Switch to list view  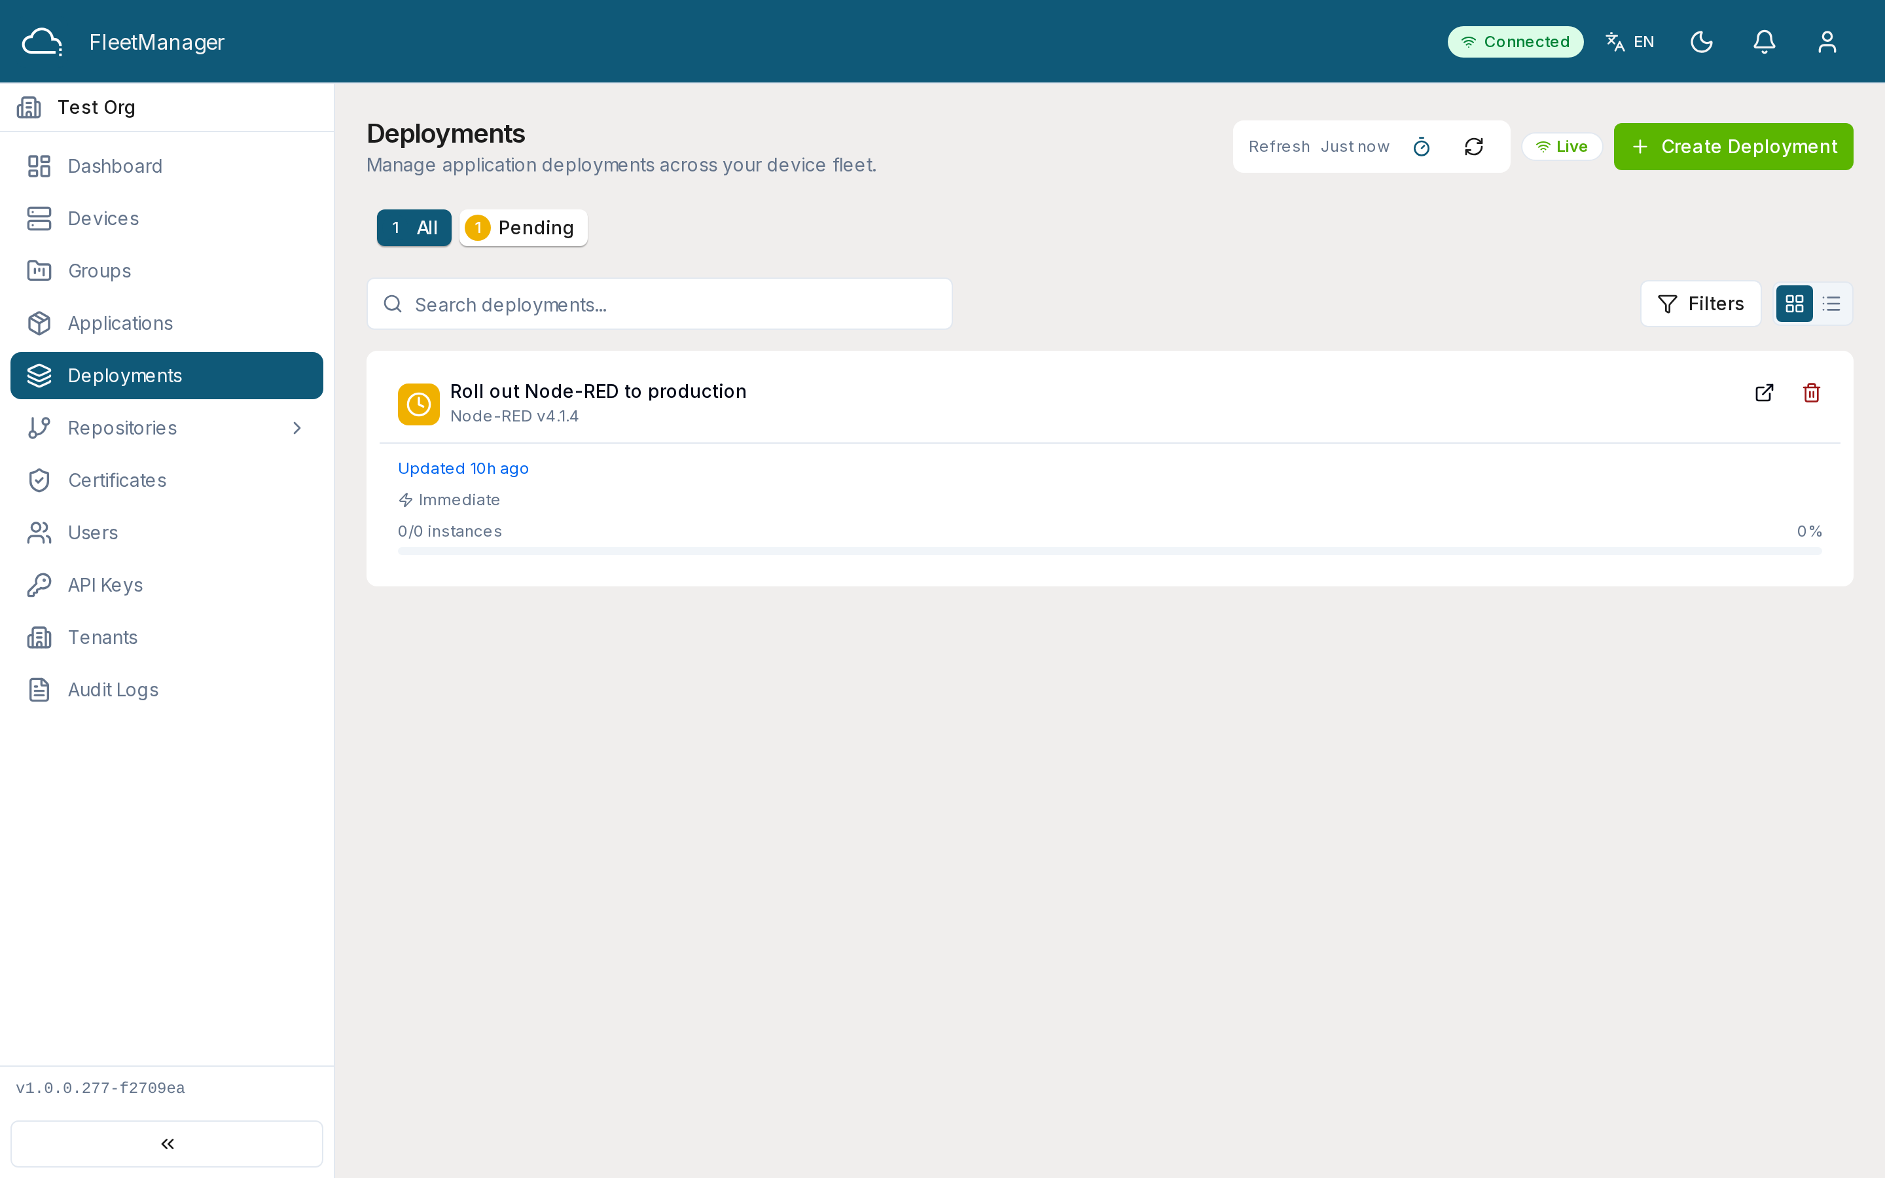click(1831, 304)
